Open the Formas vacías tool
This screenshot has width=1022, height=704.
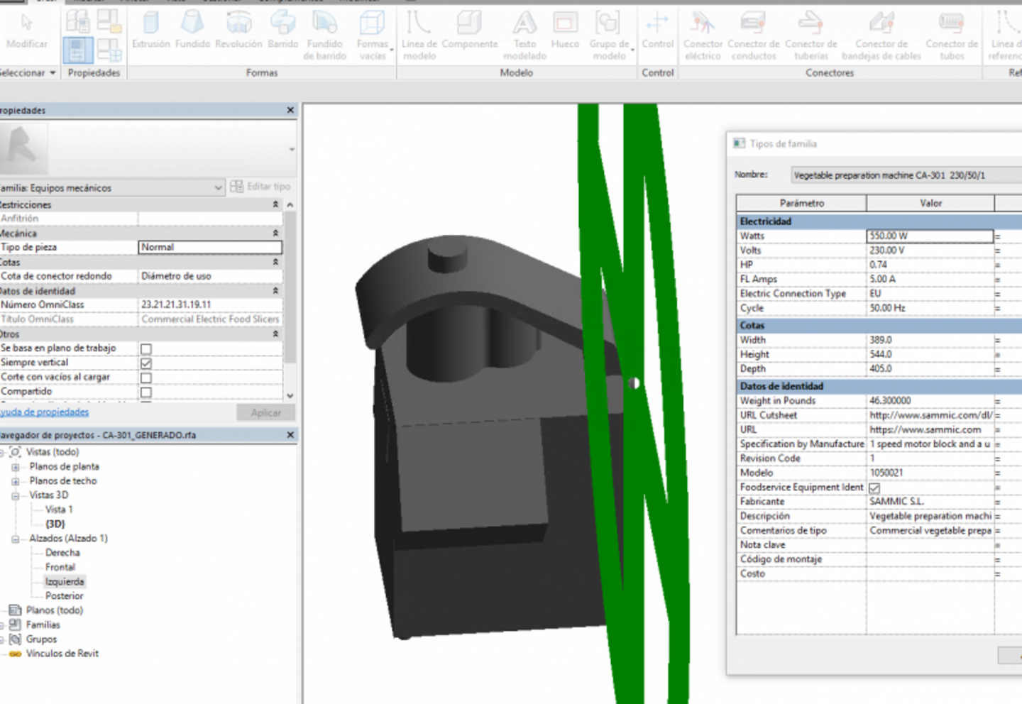pos(372,35)
